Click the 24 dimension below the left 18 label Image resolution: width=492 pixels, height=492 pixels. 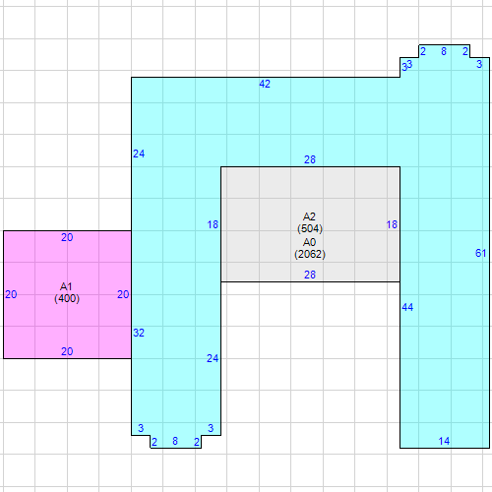[213, 358]
